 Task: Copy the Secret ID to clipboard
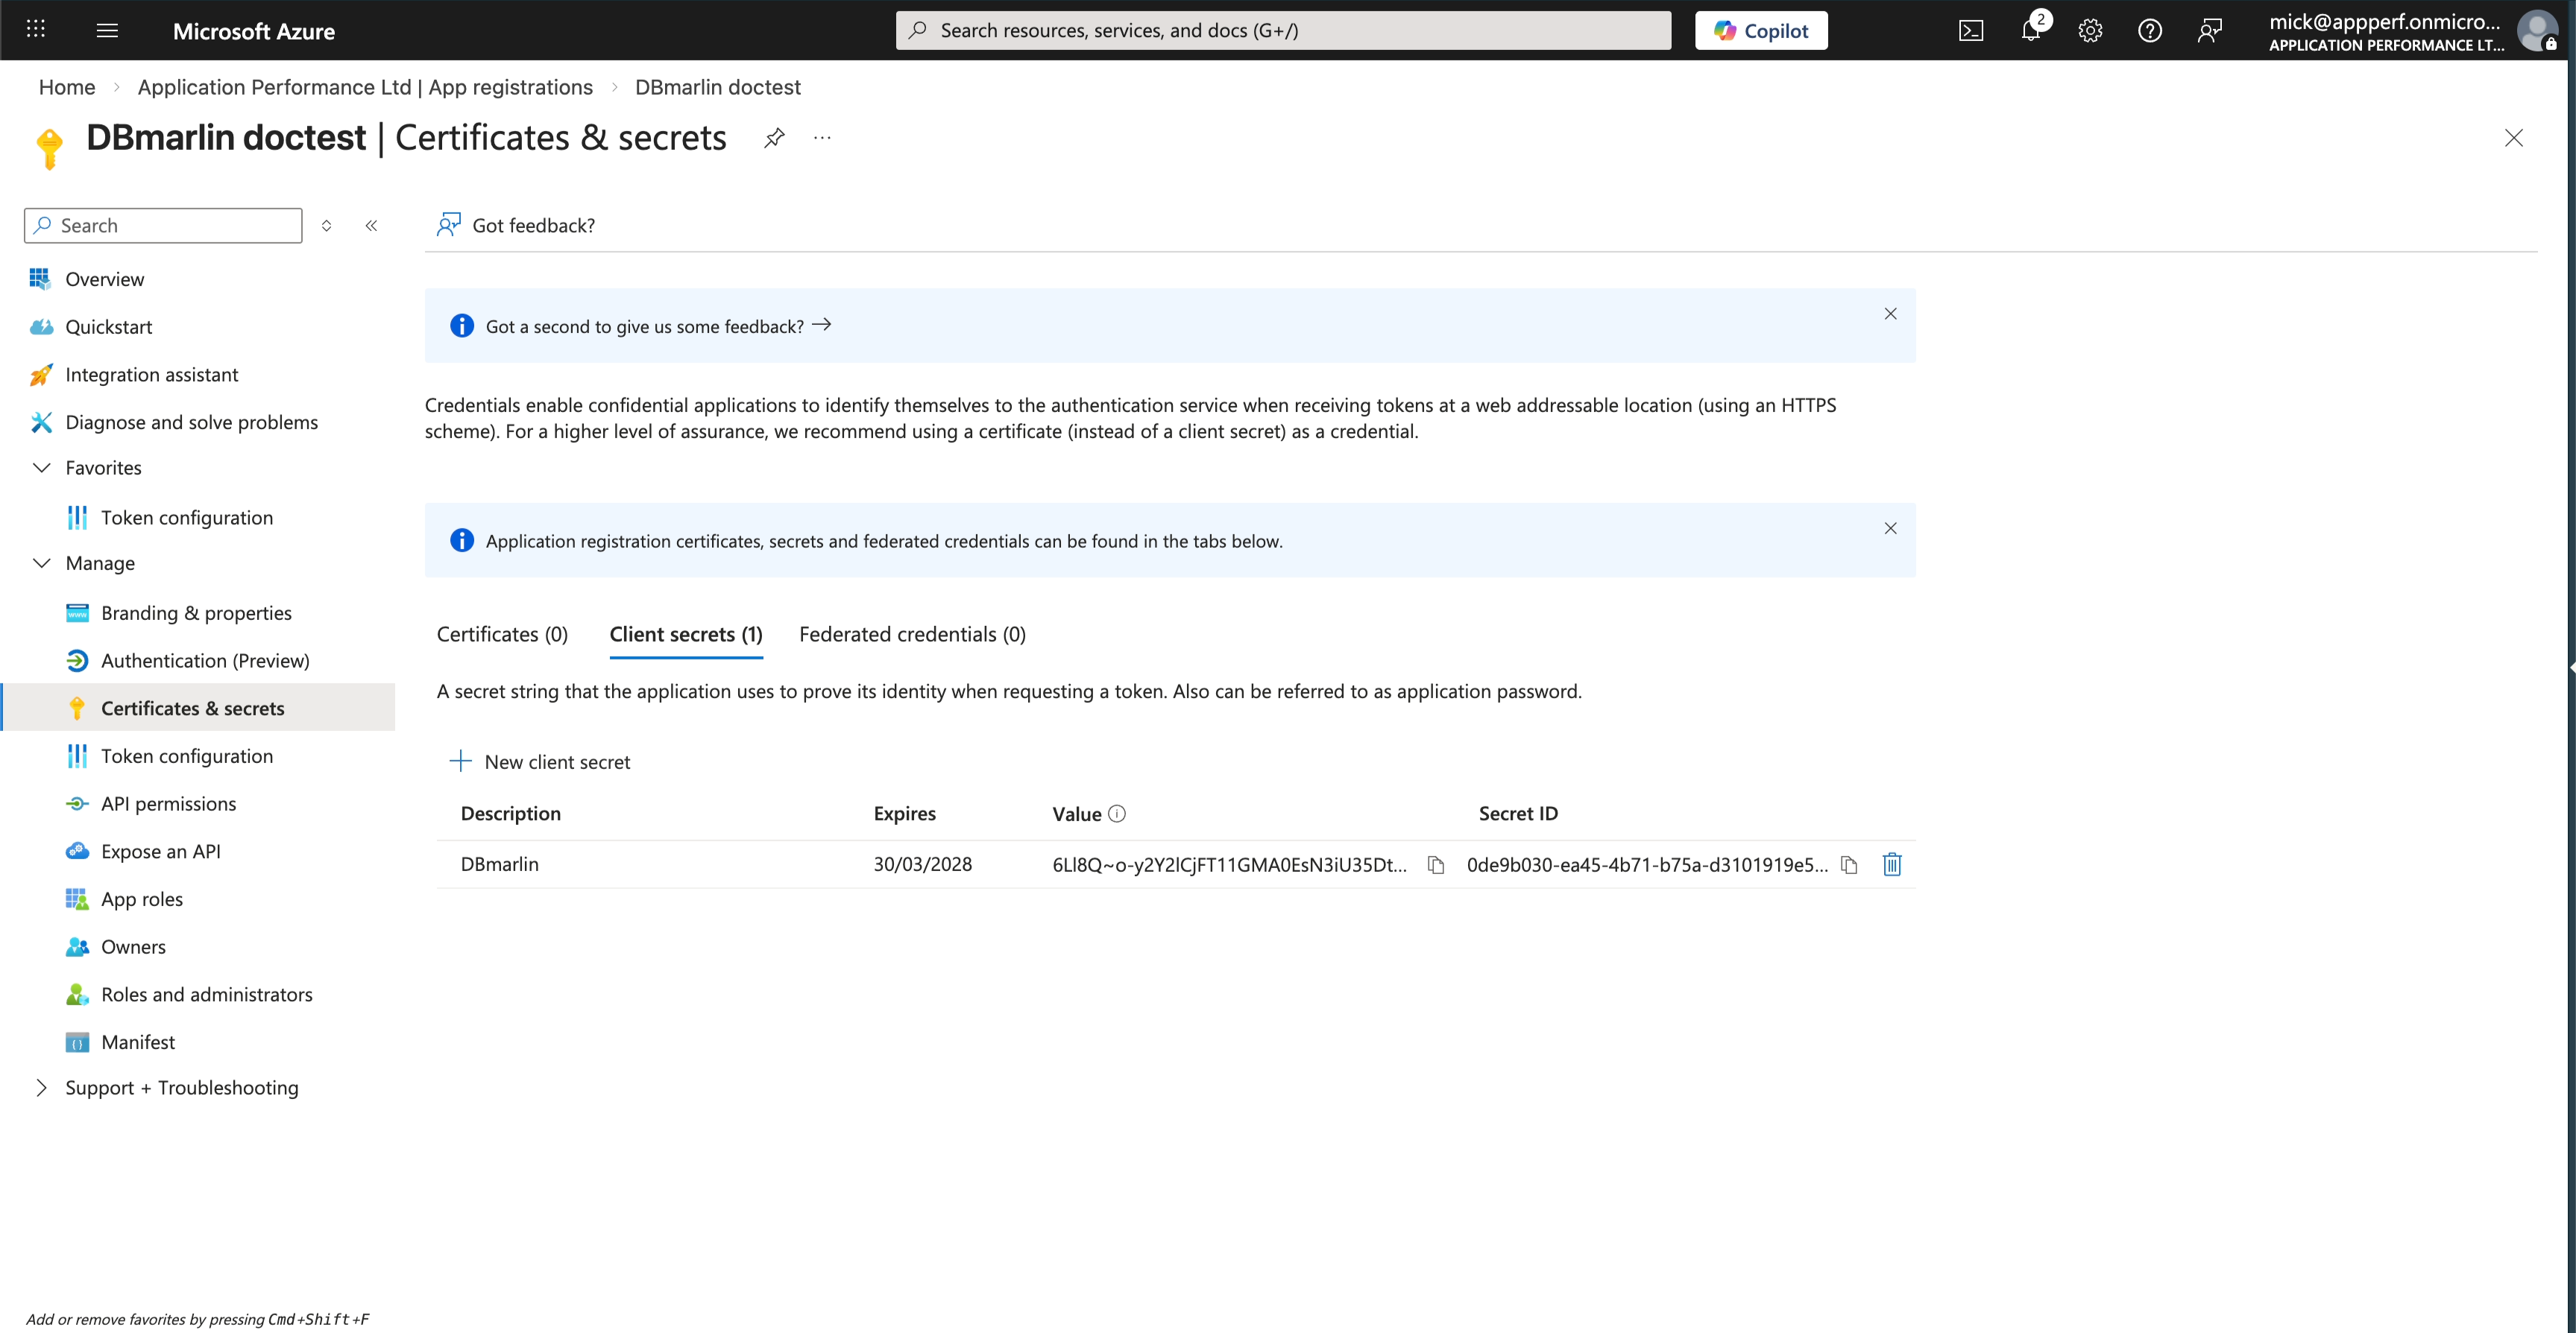pos(1848,864)
